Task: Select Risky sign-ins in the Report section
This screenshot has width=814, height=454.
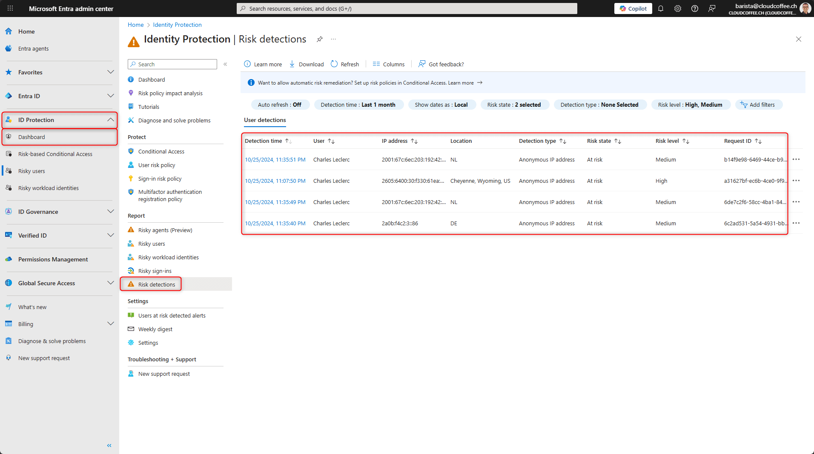Action: click(x=155, y=271)
